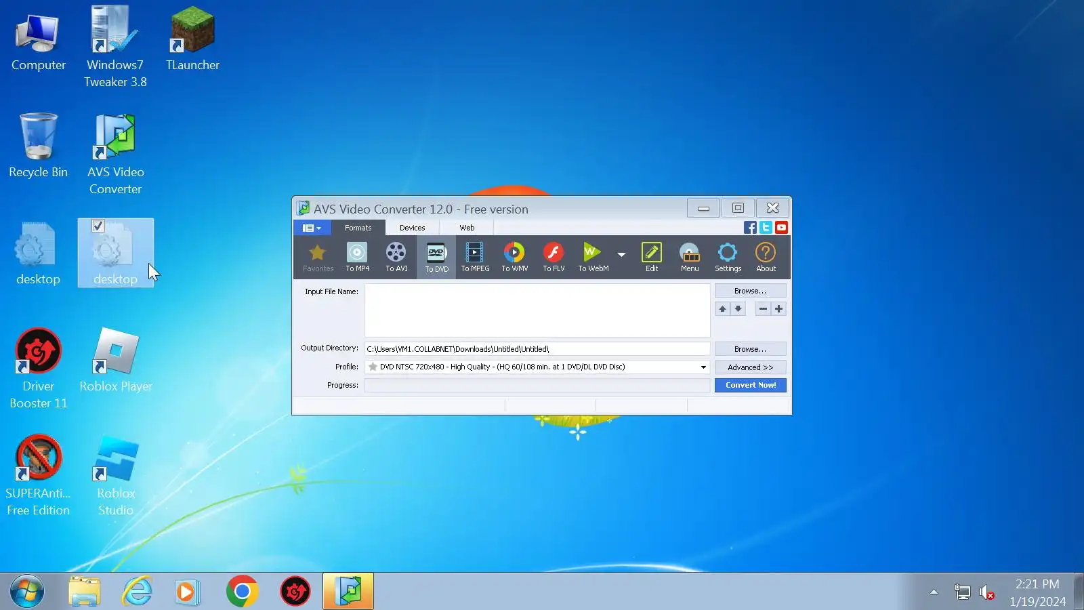Uncheck the selected desktop file checkbox
The height and width of the screenshot is (610, 1084).
click(x=98, y=226)
